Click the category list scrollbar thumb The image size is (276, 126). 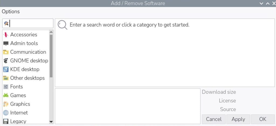(x=51, y=56)
